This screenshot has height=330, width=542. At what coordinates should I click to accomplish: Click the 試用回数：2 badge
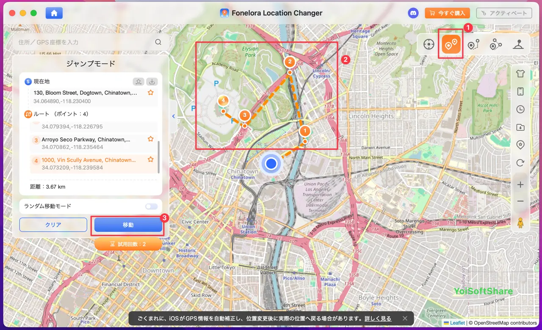tap(128, 244)
